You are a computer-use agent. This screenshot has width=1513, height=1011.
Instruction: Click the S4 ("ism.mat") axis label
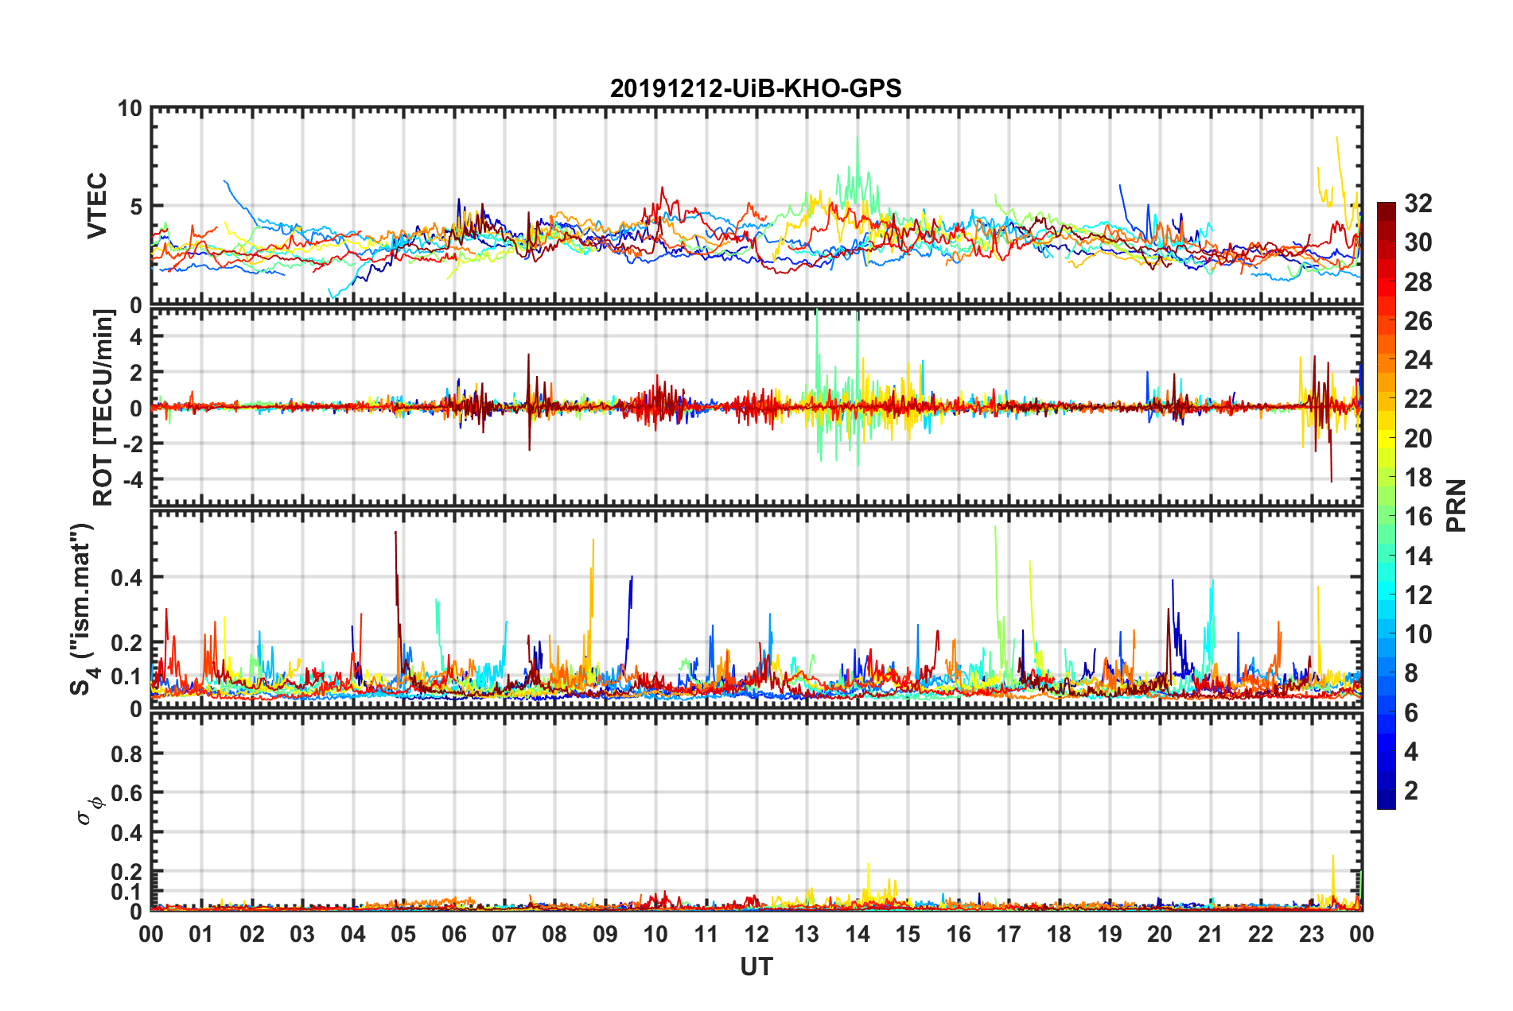click(83, 609)
